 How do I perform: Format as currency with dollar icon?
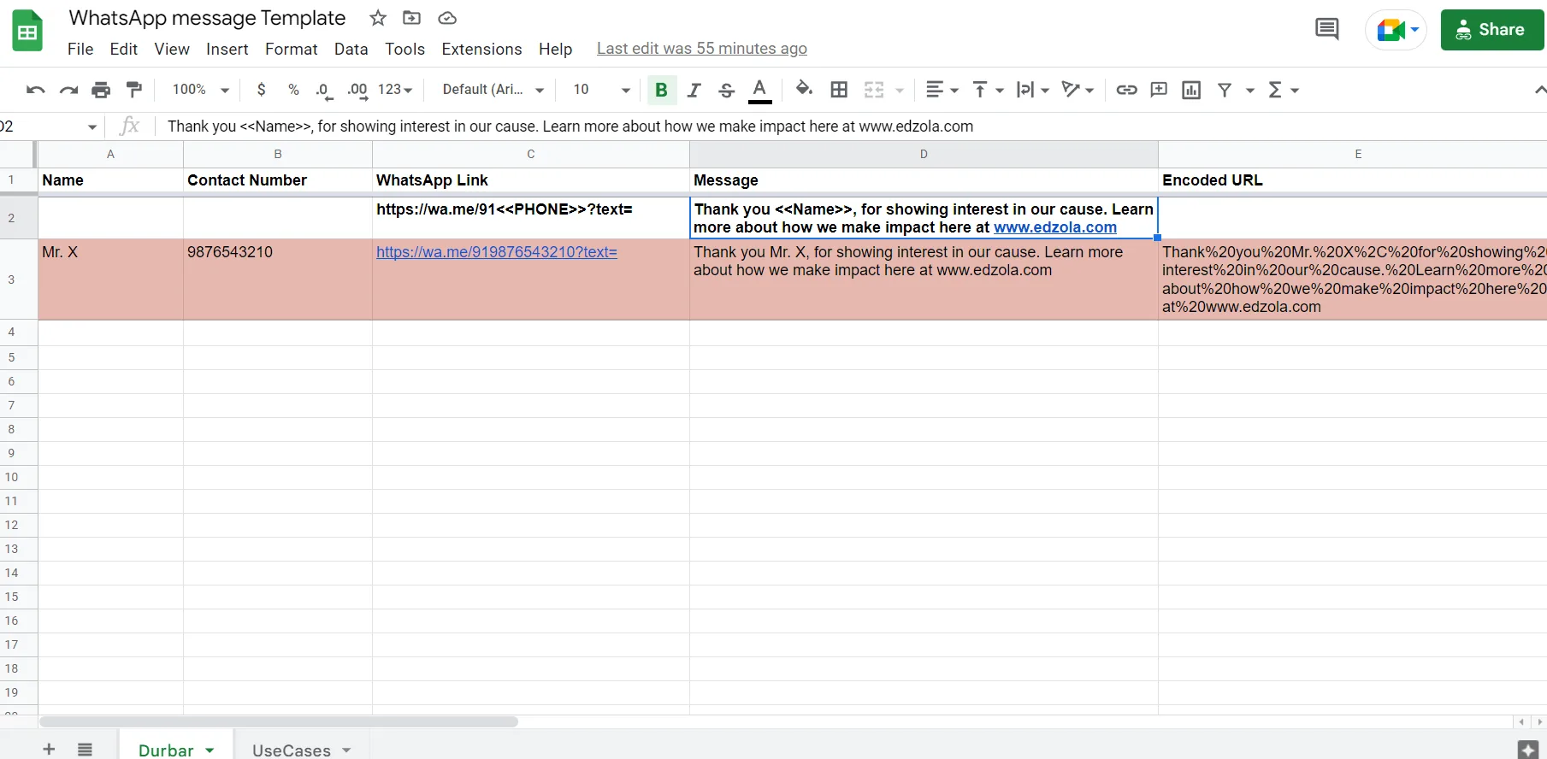(x=261, y=90)
